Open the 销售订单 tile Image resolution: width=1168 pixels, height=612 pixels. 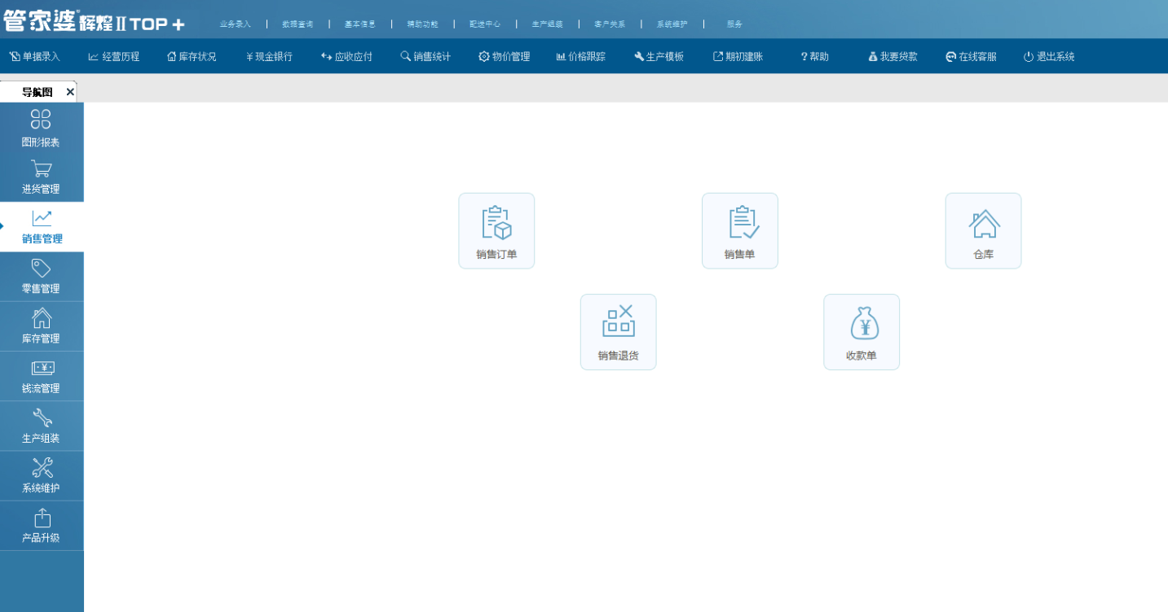click(496, 231)
